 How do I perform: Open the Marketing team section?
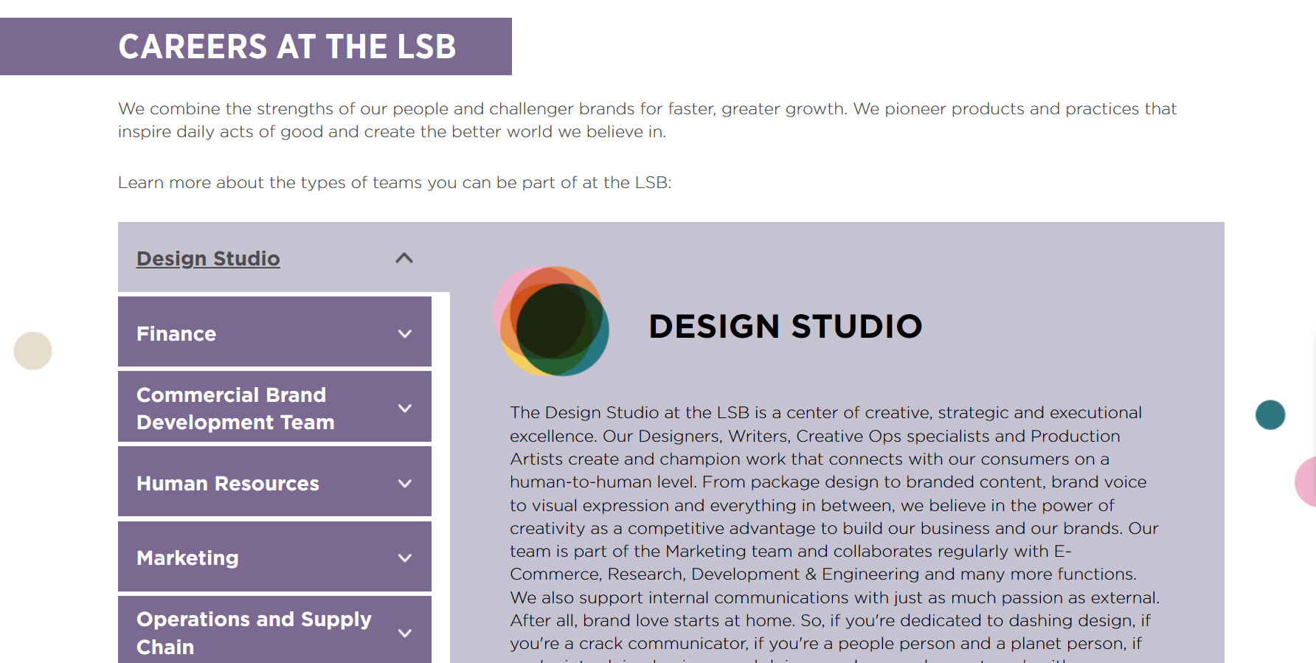pos(187,558)
